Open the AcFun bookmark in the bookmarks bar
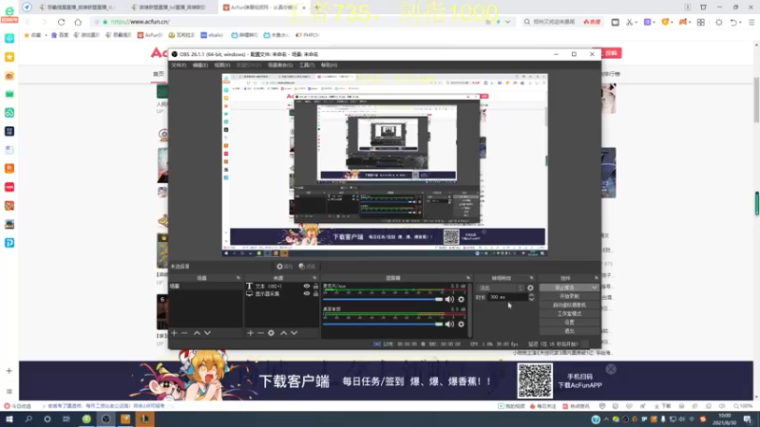The image size is (760, 427). (x=150, y=35)
